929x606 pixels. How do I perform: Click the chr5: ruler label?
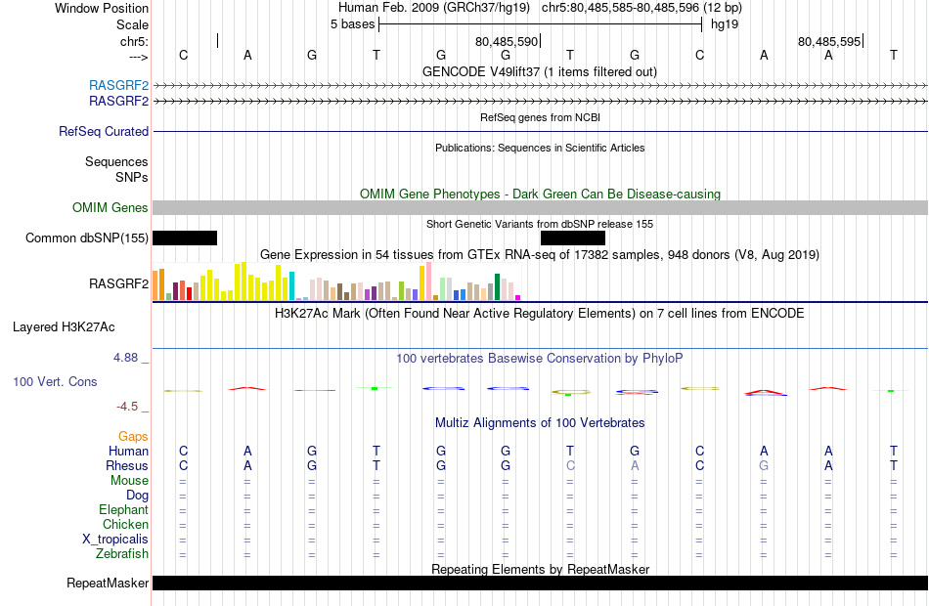click(x=135, y=41)
